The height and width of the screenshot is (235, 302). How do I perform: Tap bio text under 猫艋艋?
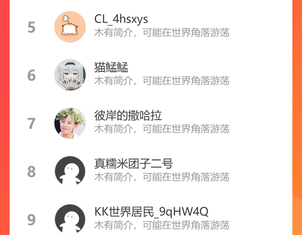point(162,81)
